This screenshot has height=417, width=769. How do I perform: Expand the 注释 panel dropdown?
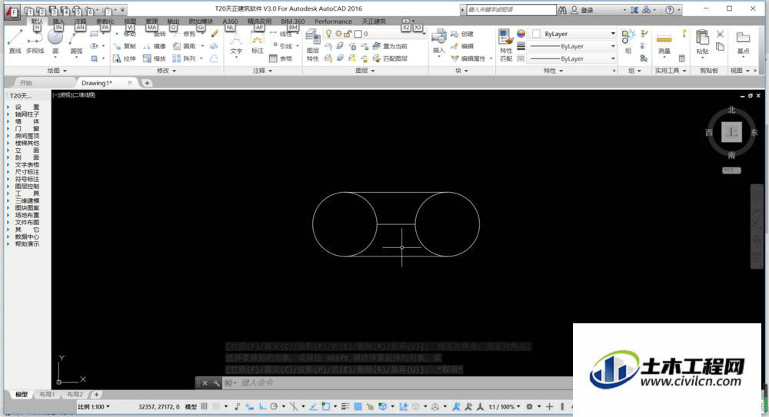tap(262, 71)
